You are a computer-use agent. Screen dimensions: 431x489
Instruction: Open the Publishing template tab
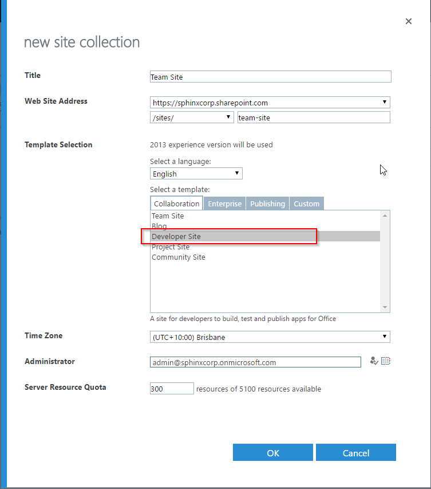[x=267, y=204]
